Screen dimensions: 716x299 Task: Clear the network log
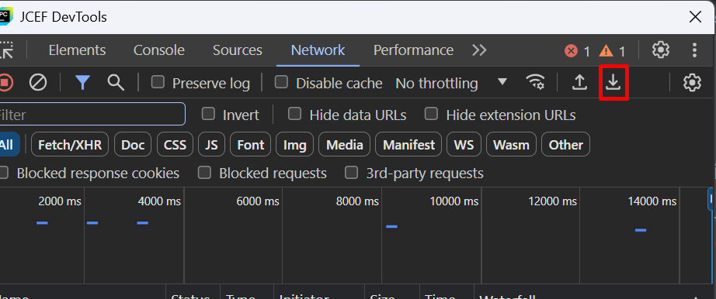(x=38, y=83)
